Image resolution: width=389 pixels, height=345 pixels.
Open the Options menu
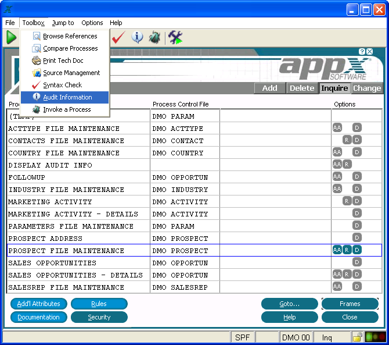pos(92,23)
